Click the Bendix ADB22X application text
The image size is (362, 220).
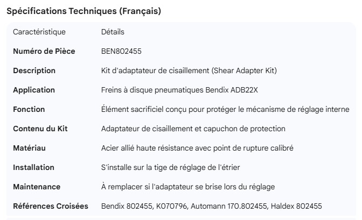184,90
